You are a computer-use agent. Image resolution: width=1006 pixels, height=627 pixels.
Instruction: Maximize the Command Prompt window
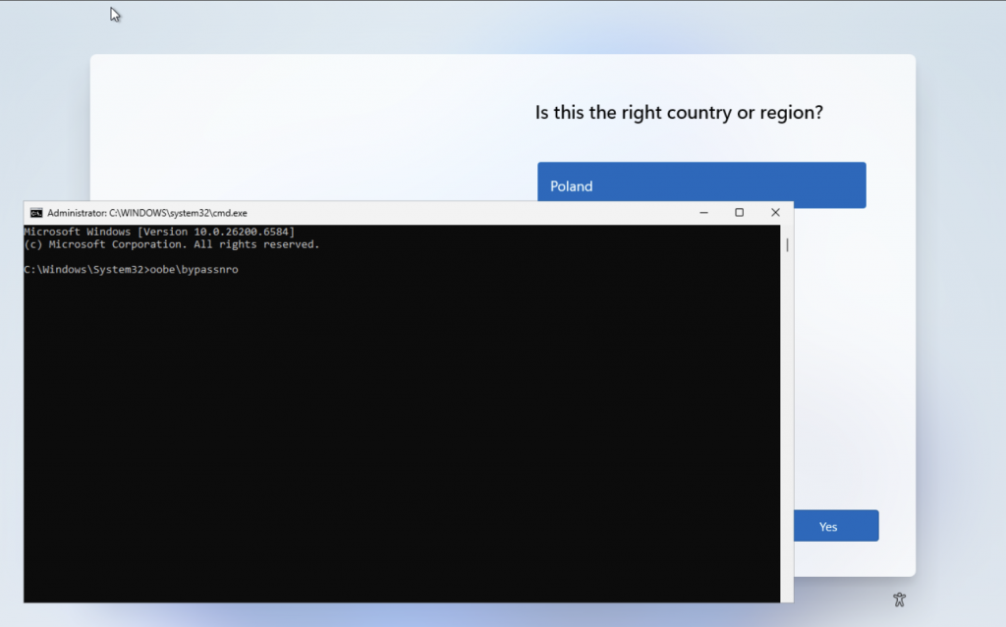coord(739,213)
